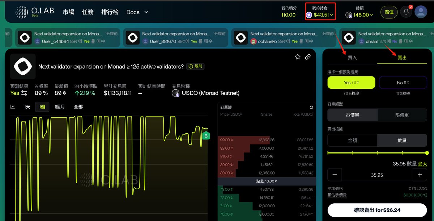
Task: Click the 2.19 % 24-hour change value
Action: pos(85,93)
